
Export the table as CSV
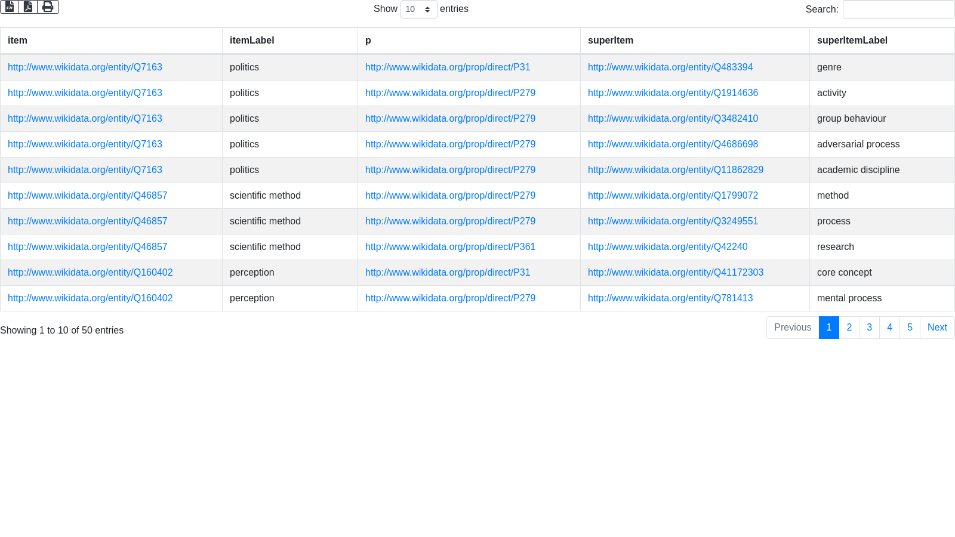tap(10, 7)
